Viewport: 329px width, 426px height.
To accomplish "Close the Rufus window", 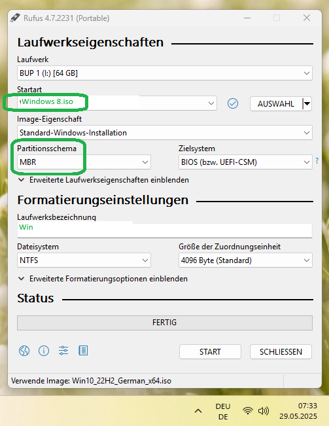I will pos(307,18).
